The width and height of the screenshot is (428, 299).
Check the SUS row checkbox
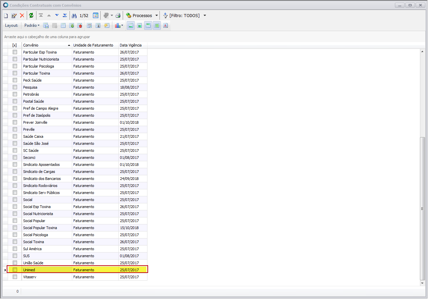[x=15, y=256]
